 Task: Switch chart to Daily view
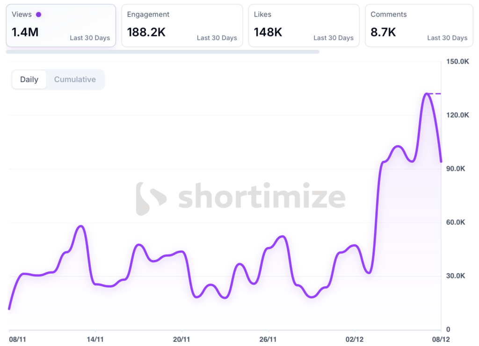pos(29,79)
